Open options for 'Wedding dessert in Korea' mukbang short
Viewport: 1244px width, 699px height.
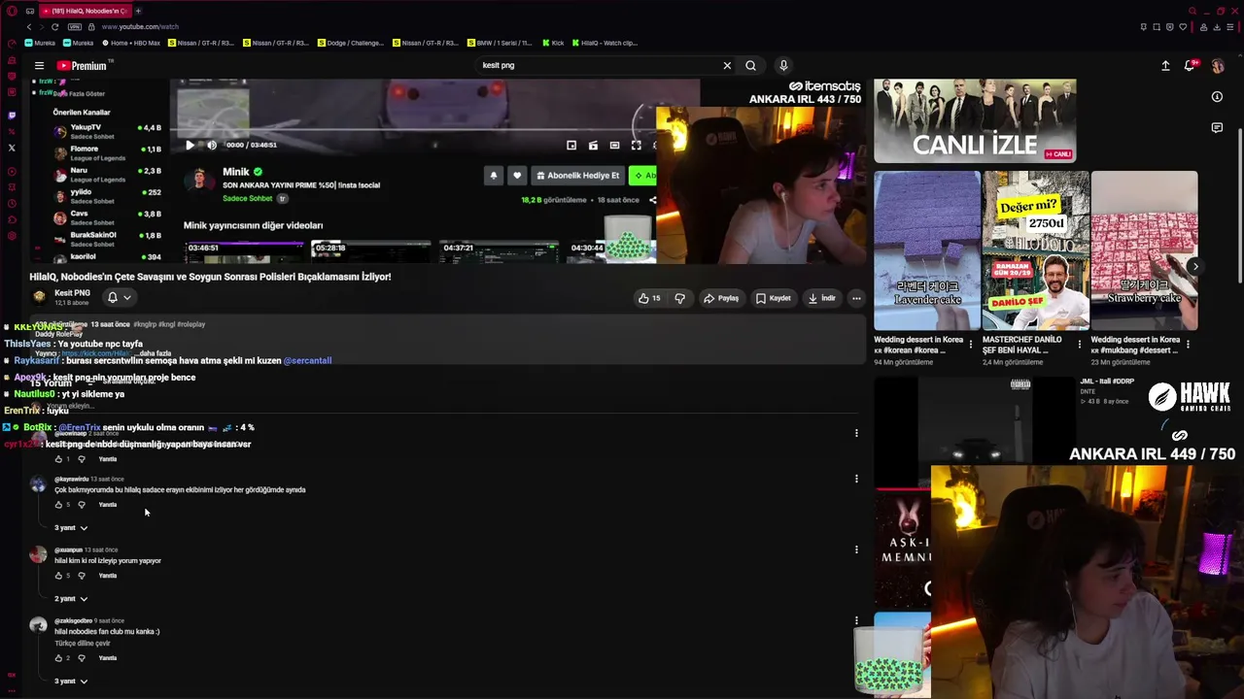[1188, 344]
